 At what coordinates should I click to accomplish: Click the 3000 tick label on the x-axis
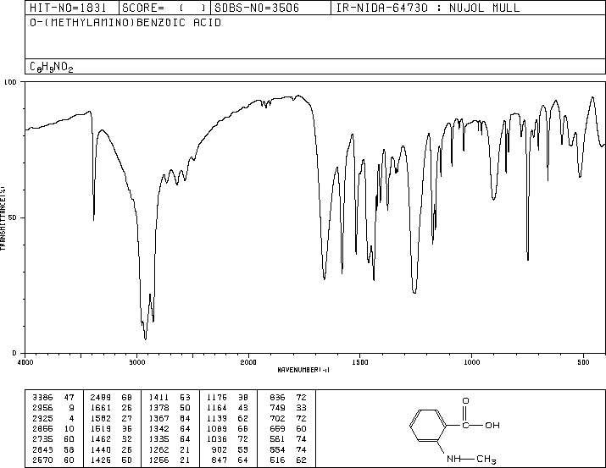coord(136,362)
